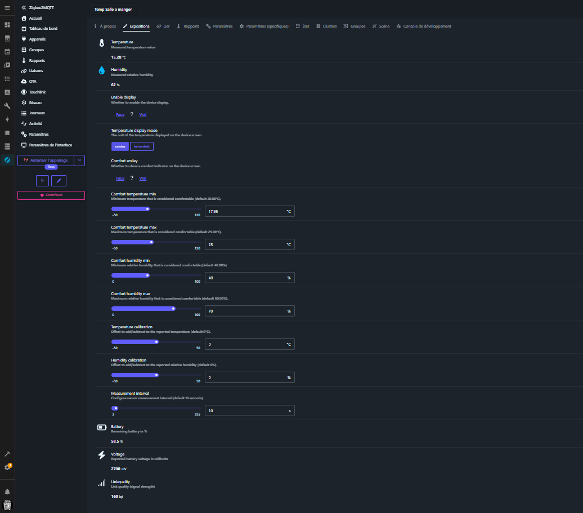
Task: Click the Zigbee2MQTT icon in left rail
Action: (x=7, y=160)
